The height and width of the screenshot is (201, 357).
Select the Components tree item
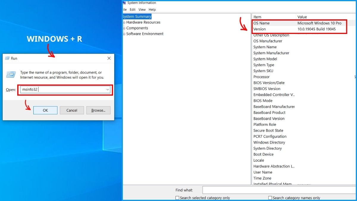pyautogui.click(x=137, y=28)
